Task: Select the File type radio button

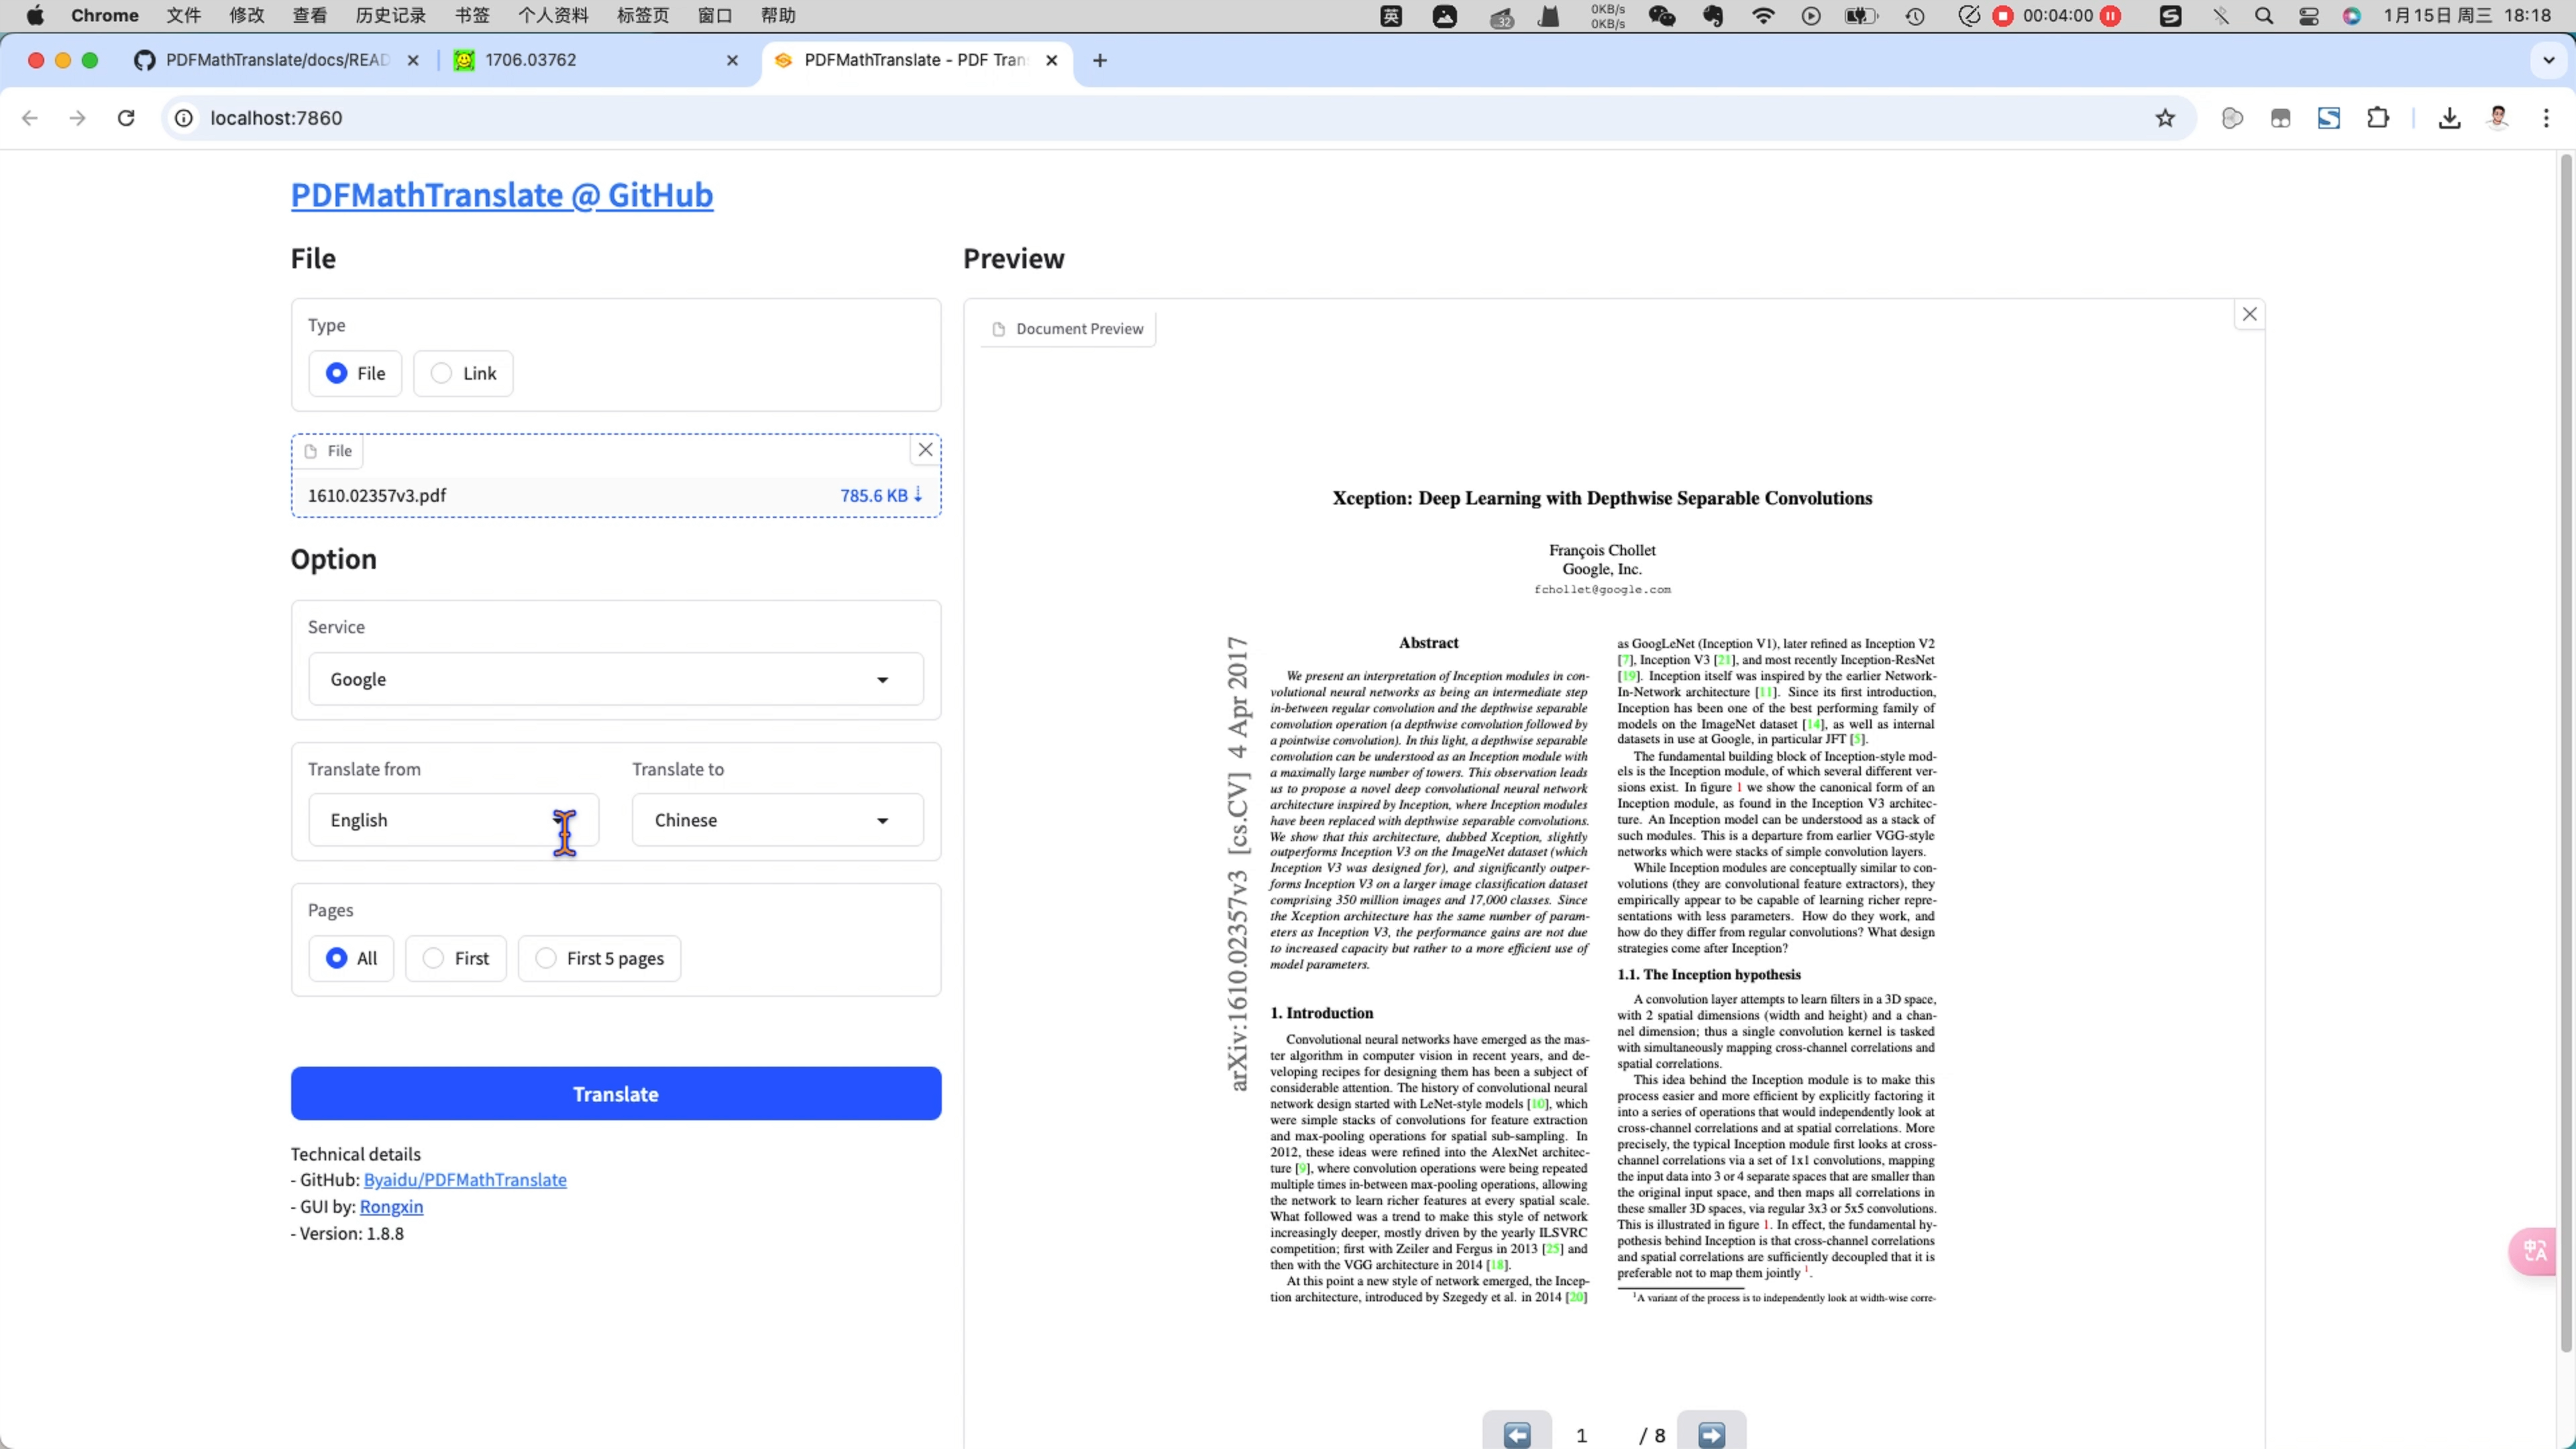Action: (x=355, y=373)
